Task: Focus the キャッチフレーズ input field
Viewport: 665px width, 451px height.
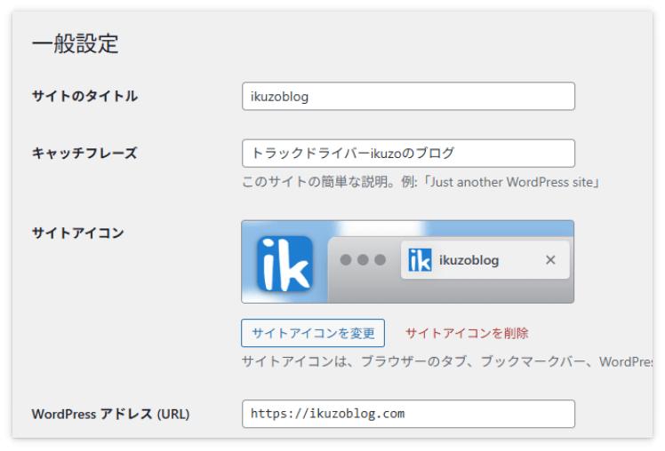Action: tap(408, 154)
